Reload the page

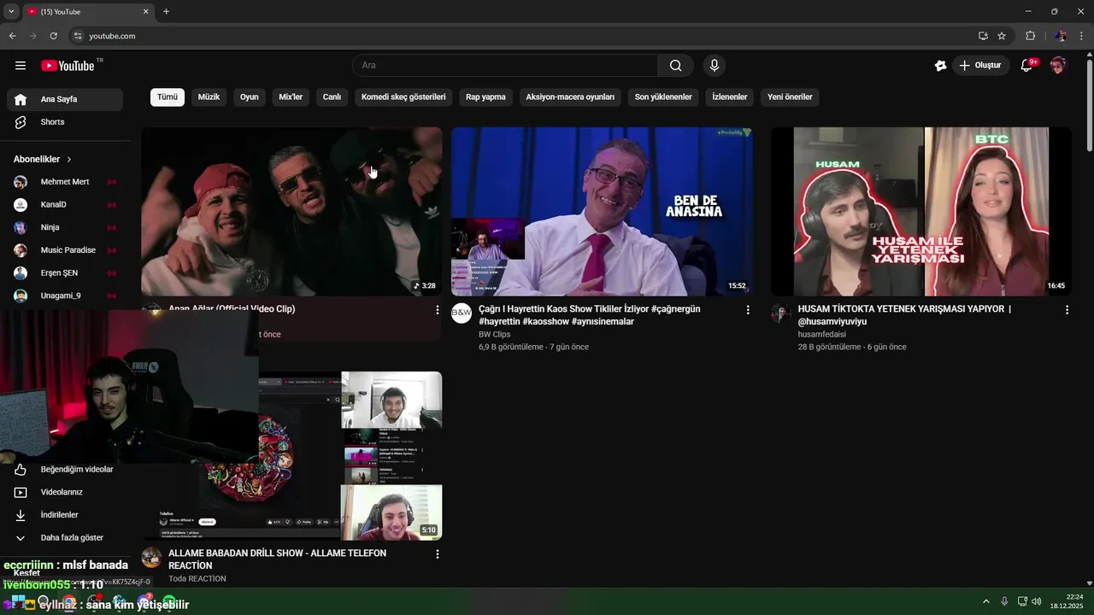pos(53,36)
